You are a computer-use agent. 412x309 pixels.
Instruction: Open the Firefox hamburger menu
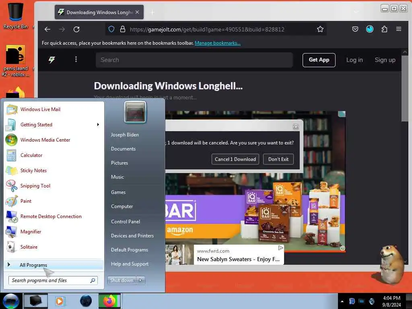tap(399, 29)
